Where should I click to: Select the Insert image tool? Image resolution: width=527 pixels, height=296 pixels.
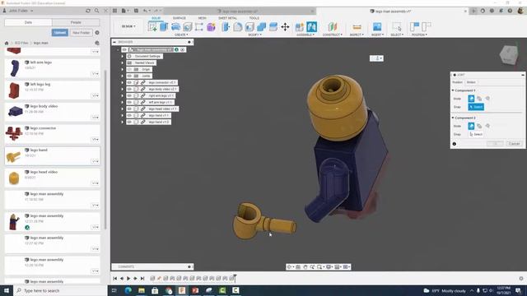377,27
